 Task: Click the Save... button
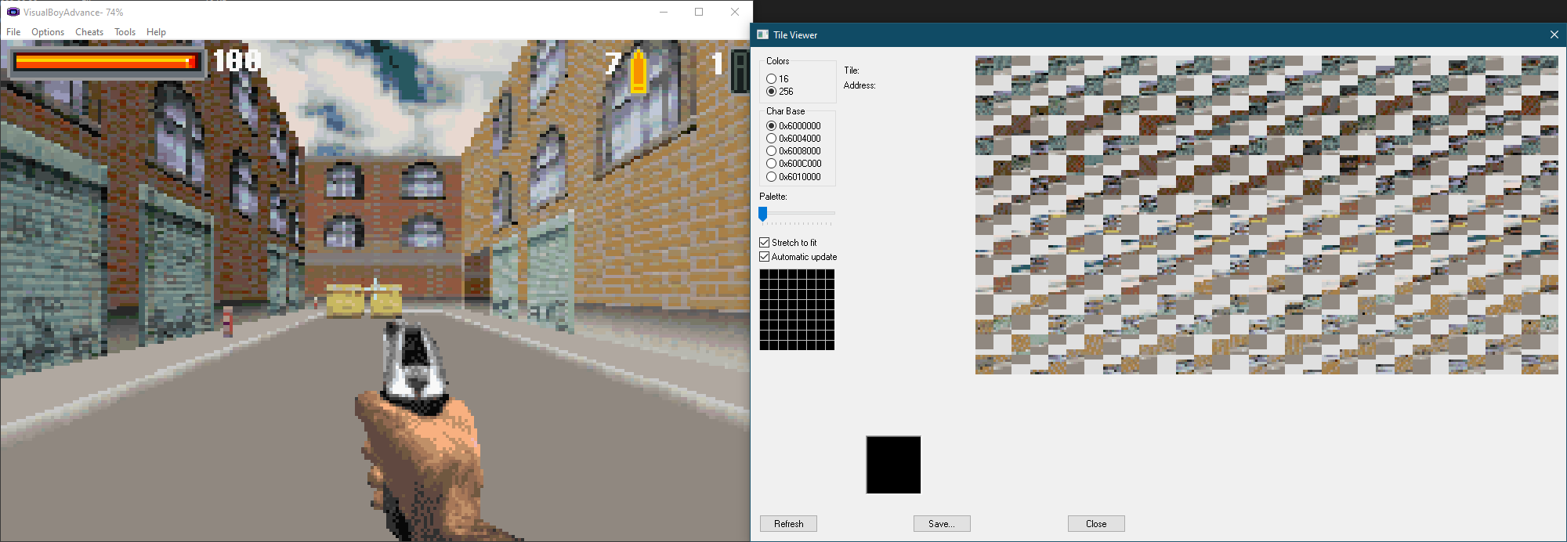coord(942,524)
